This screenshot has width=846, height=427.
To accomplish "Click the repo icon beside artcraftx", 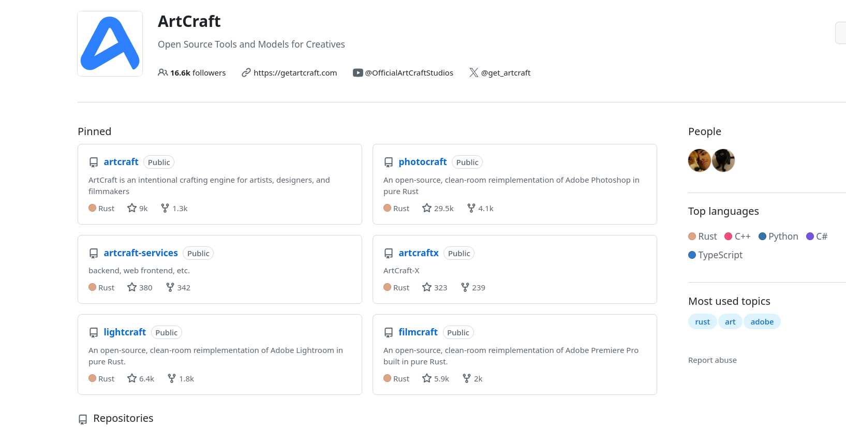I will click(x=389, y=254).
